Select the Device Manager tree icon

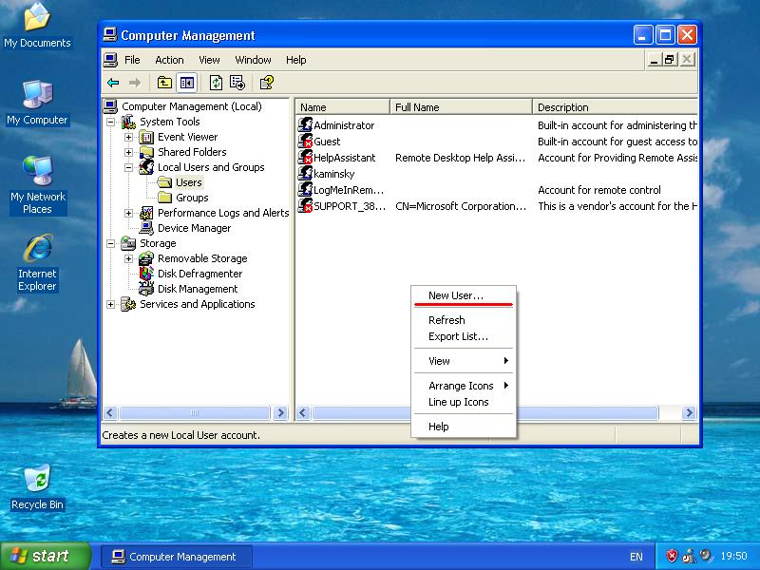pyautogui.click(x=147, y=228)
